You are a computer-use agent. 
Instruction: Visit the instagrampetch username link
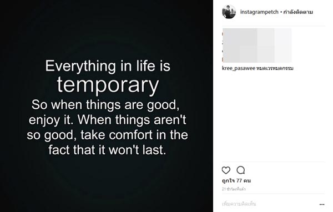(259, 12)
